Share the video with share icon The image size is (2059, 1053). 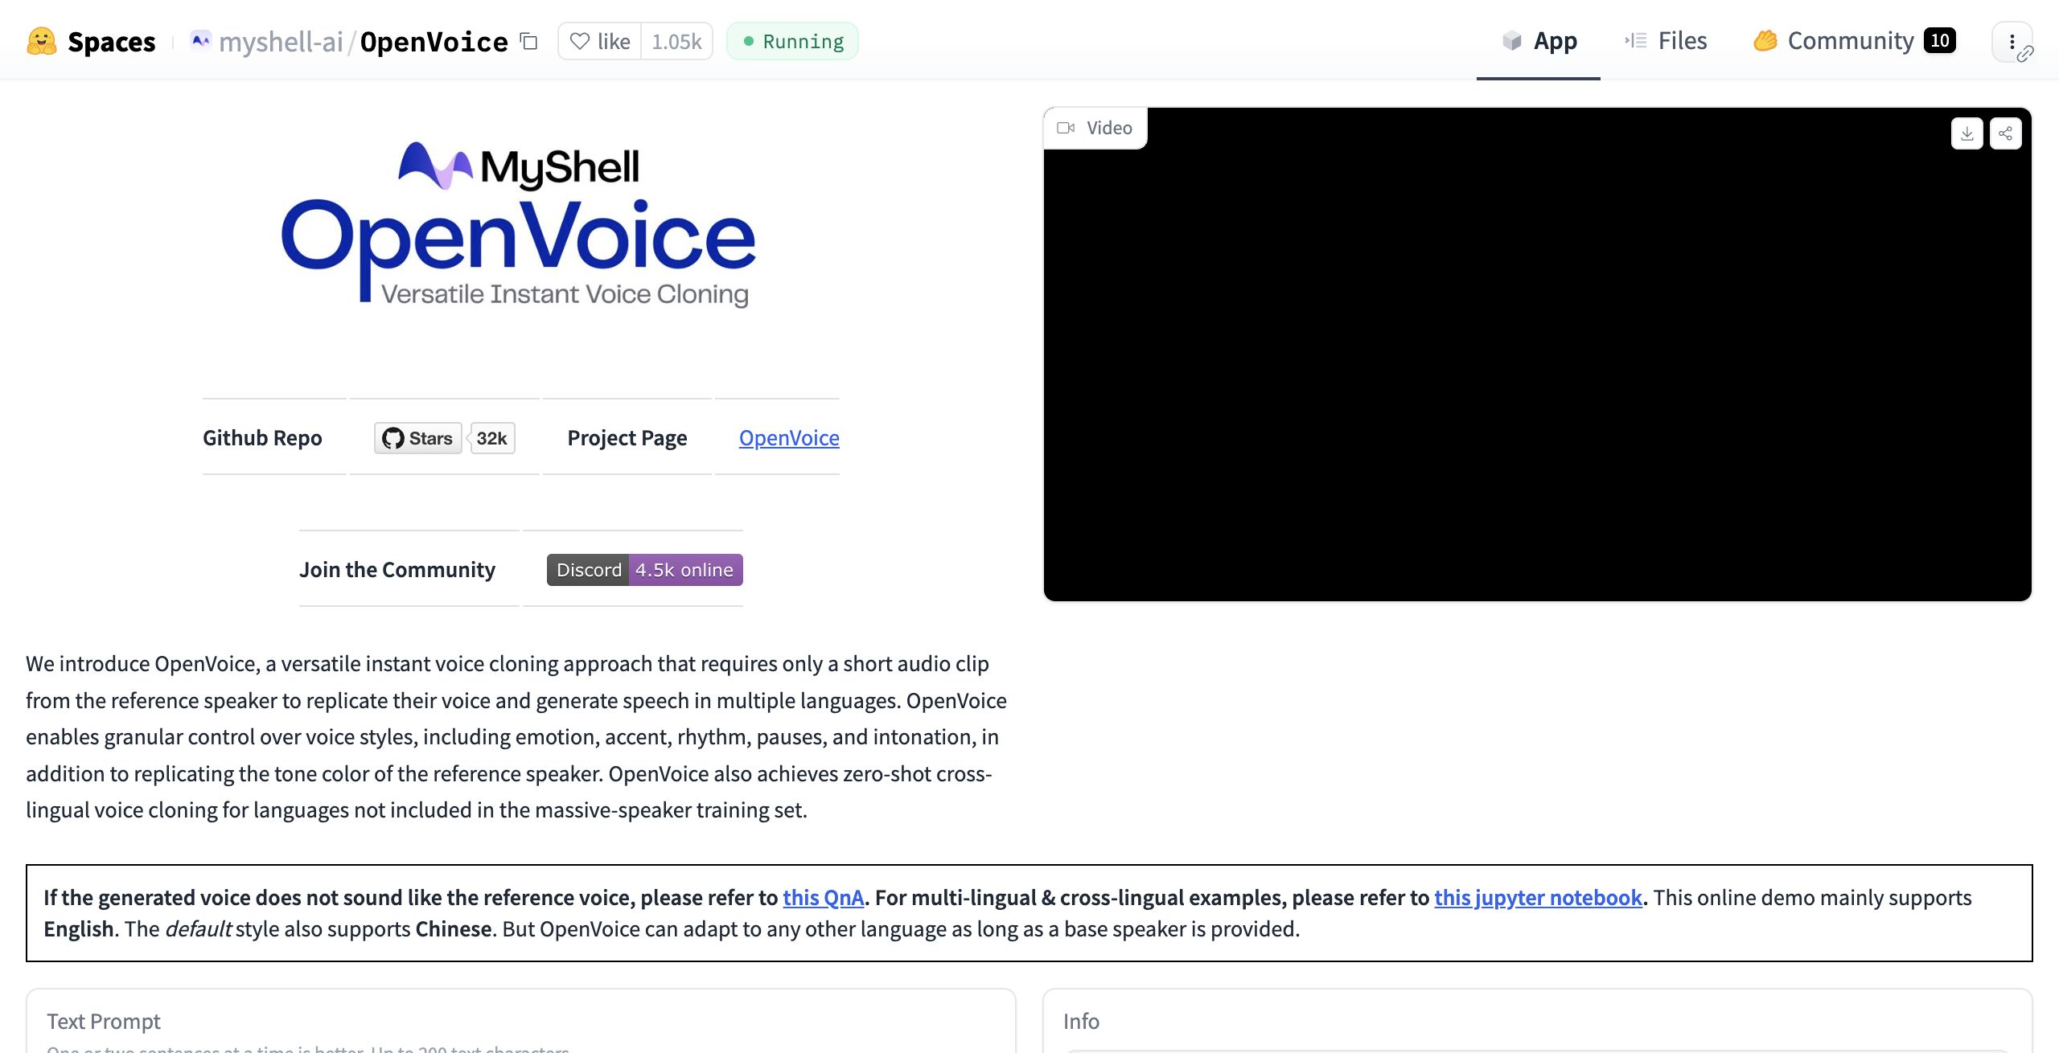2006,133
